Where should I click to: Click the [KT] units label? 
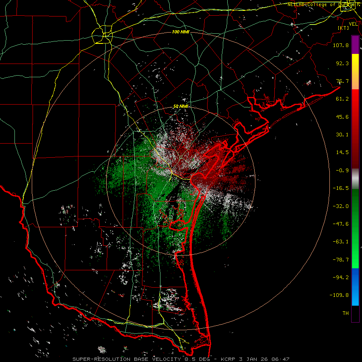tap(343, 28)
